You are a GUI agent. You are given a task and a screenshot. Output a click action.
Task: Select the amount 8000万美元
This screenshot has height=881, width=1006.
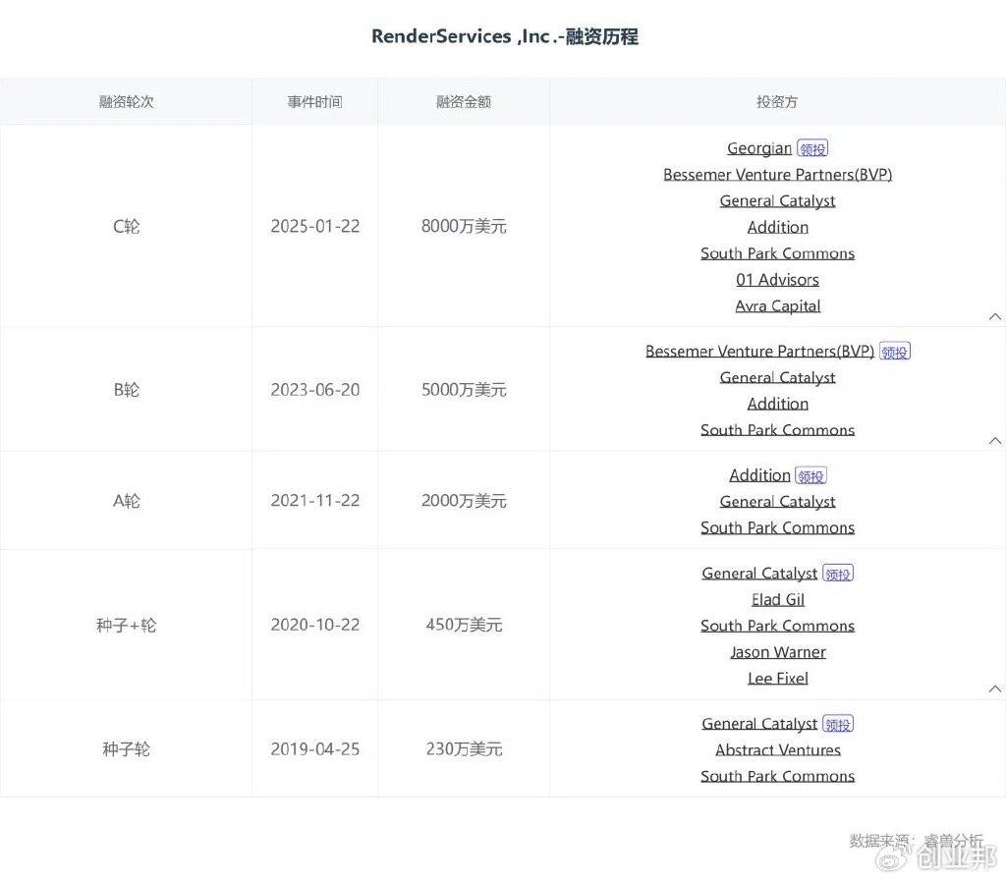click(x=464, y=226)
